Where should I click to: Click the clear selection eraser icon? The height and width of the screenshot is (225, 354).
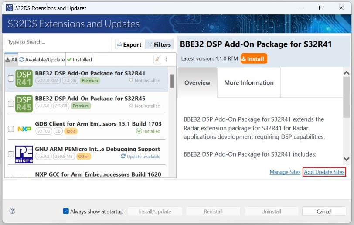(x=157, y=60)
